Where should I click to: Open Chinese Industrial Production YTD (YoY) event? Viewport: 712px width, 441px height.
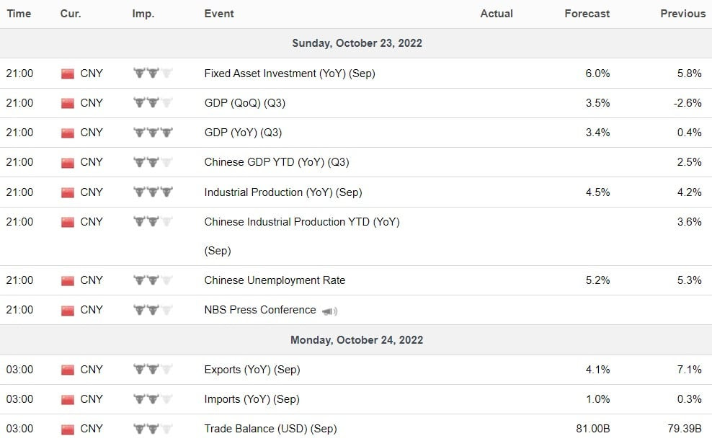pyautogui.click(x=301, y=222)
